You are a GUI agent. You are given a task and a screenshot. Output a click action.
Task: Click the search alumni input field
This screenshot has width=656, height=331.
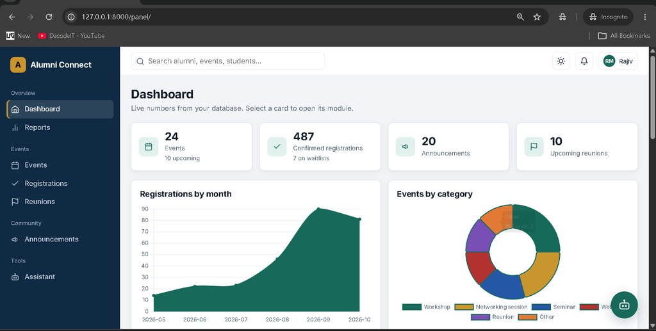coord(228,61)
